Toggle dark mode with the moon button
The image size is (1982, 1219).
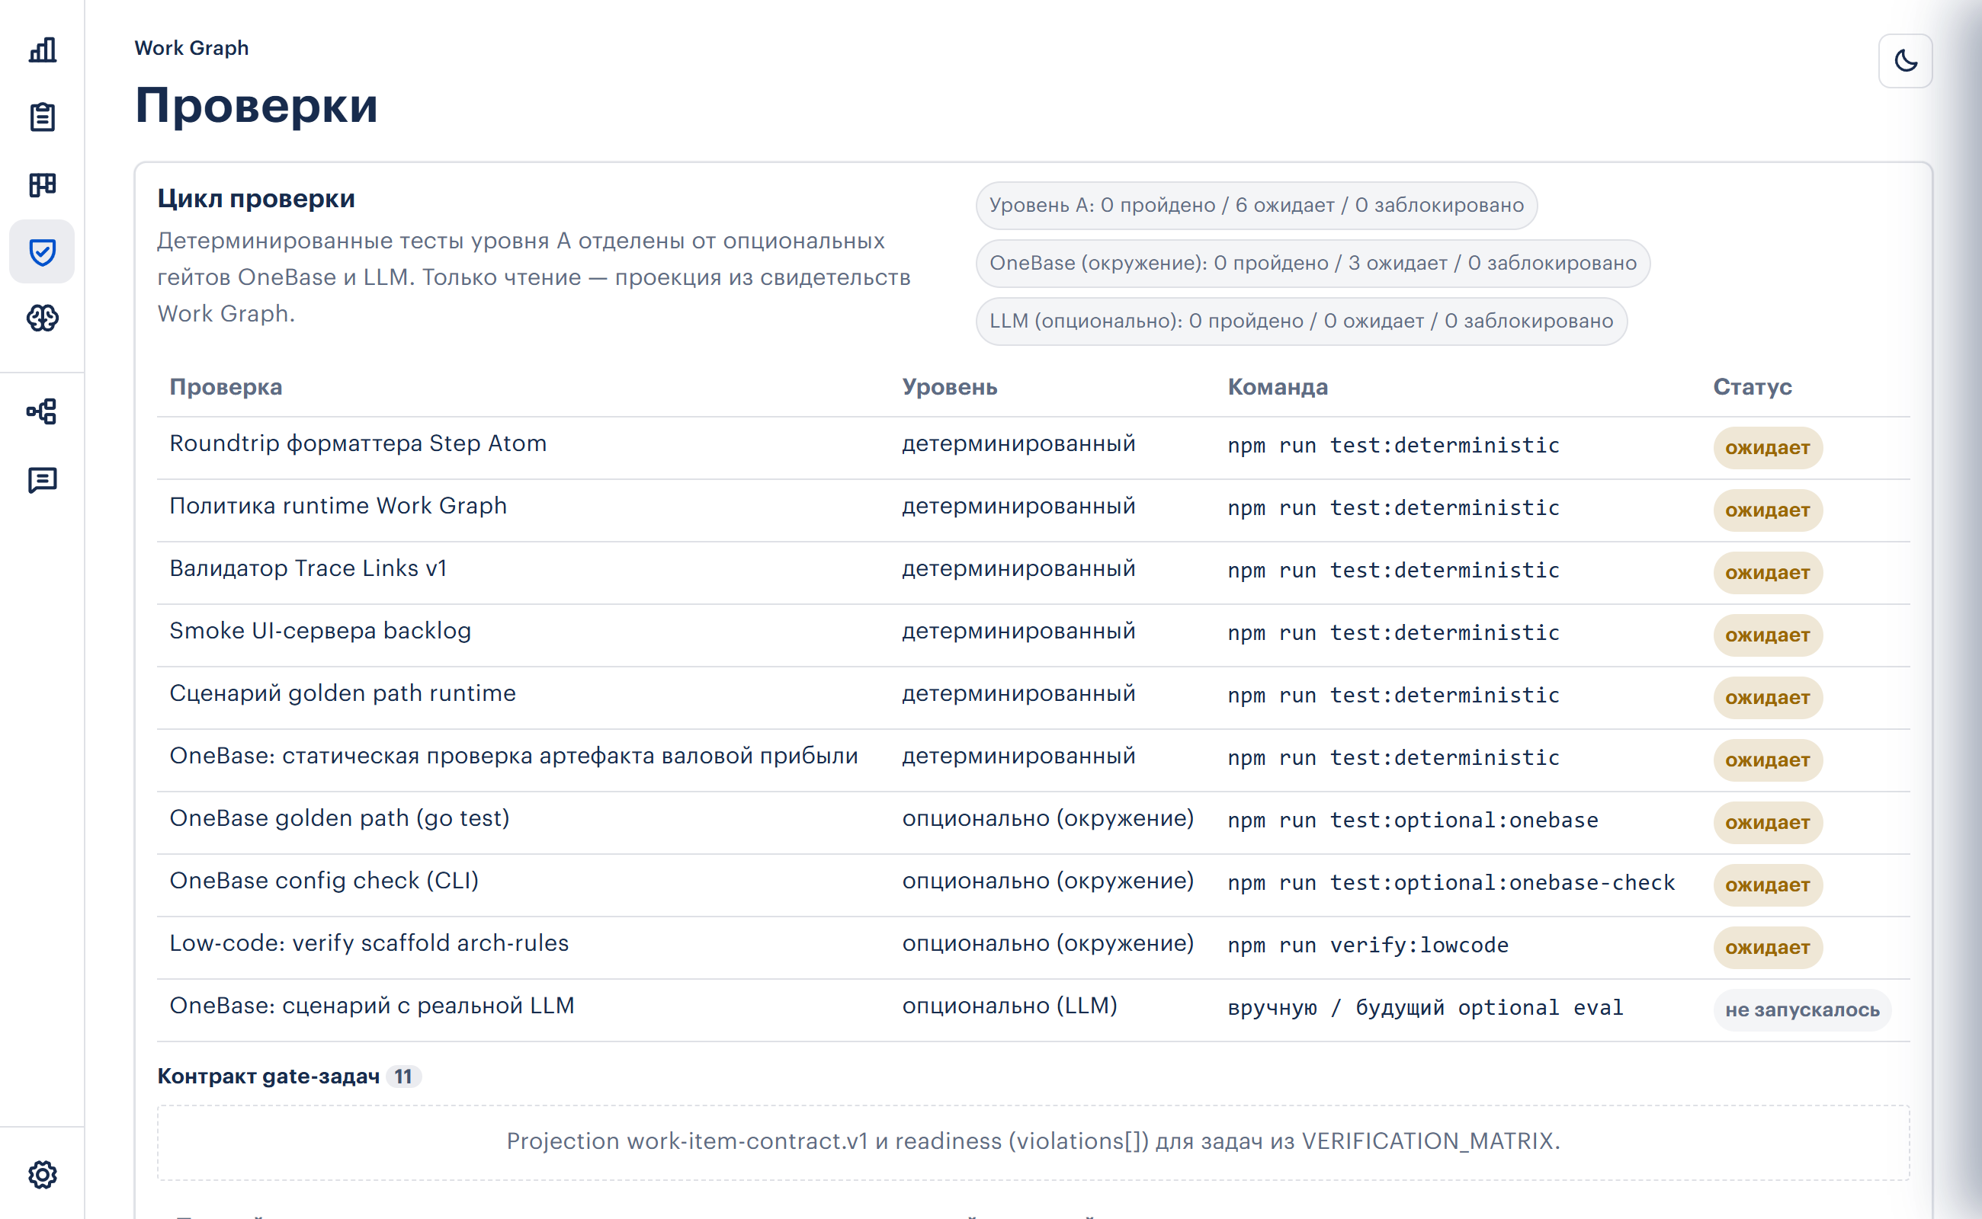[1905, 60]
